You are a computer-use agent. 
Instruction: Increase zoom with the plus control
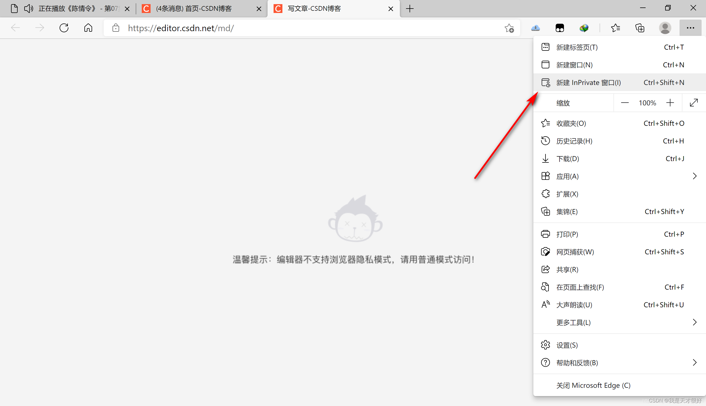pyautogui.click(x=670, y=103)
